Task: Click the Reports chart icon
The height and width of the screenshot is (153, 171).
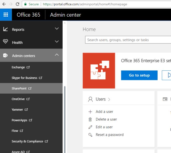Action: click(6, 29)
